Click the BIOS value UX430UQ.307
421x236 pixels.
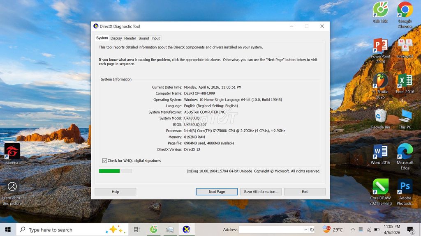point(195,124)
